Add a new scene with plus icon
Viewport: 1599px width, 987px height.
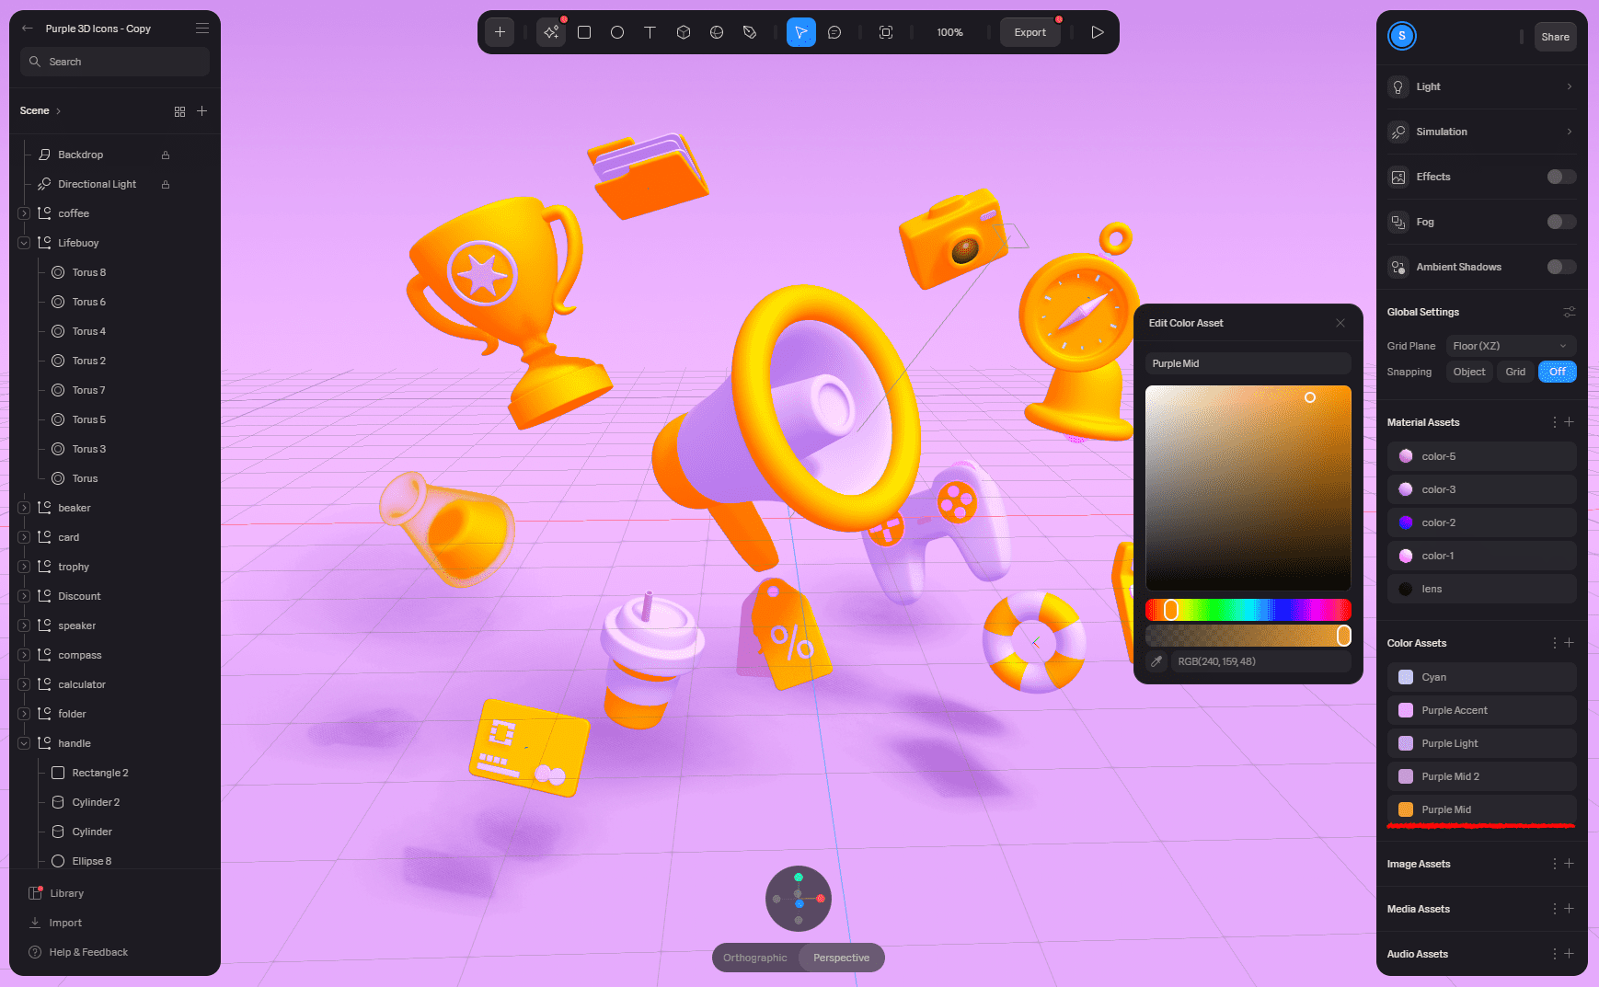[202, 111]
